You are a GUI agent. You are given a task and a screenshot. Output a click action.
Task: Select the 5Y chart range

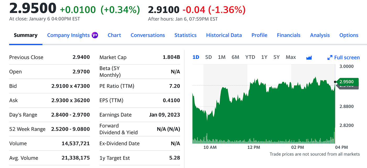[x=277, y=57]
